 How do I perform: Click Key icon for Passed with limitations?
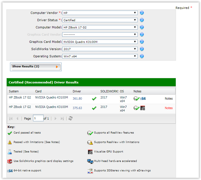point(10,142)
